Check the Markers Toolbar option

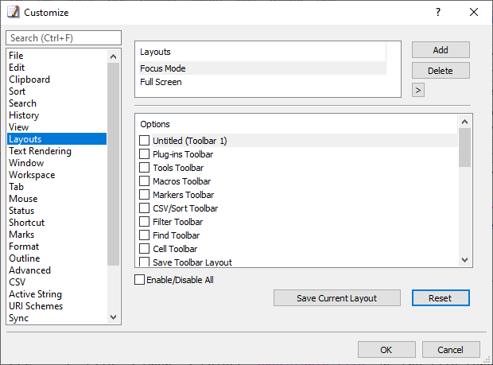coord(144,195)
